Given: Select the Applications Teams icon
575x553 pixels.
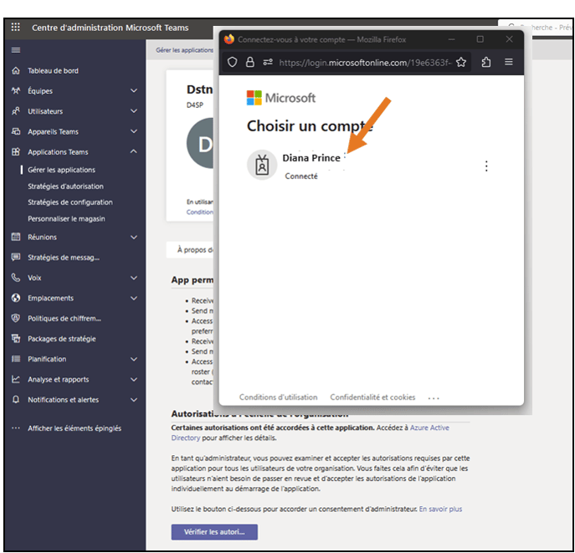Looking at the screenshot, I should 16,151.
